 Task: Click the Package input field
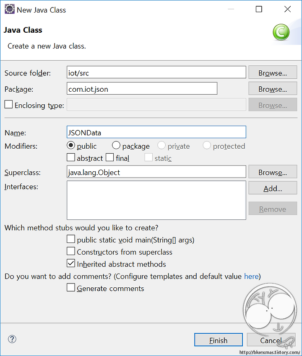pyautogui.click(x=142, y=88)
